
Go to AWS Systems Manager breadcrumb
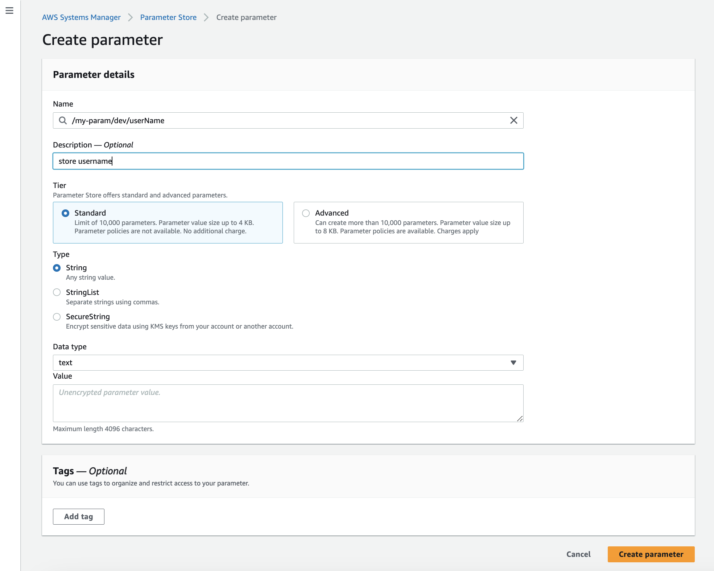81,17
